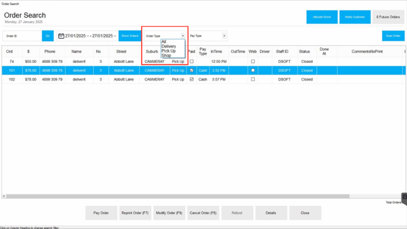
Task: Click the Pay Type column header
Action: pyautogui.click(x=203, y=51)
